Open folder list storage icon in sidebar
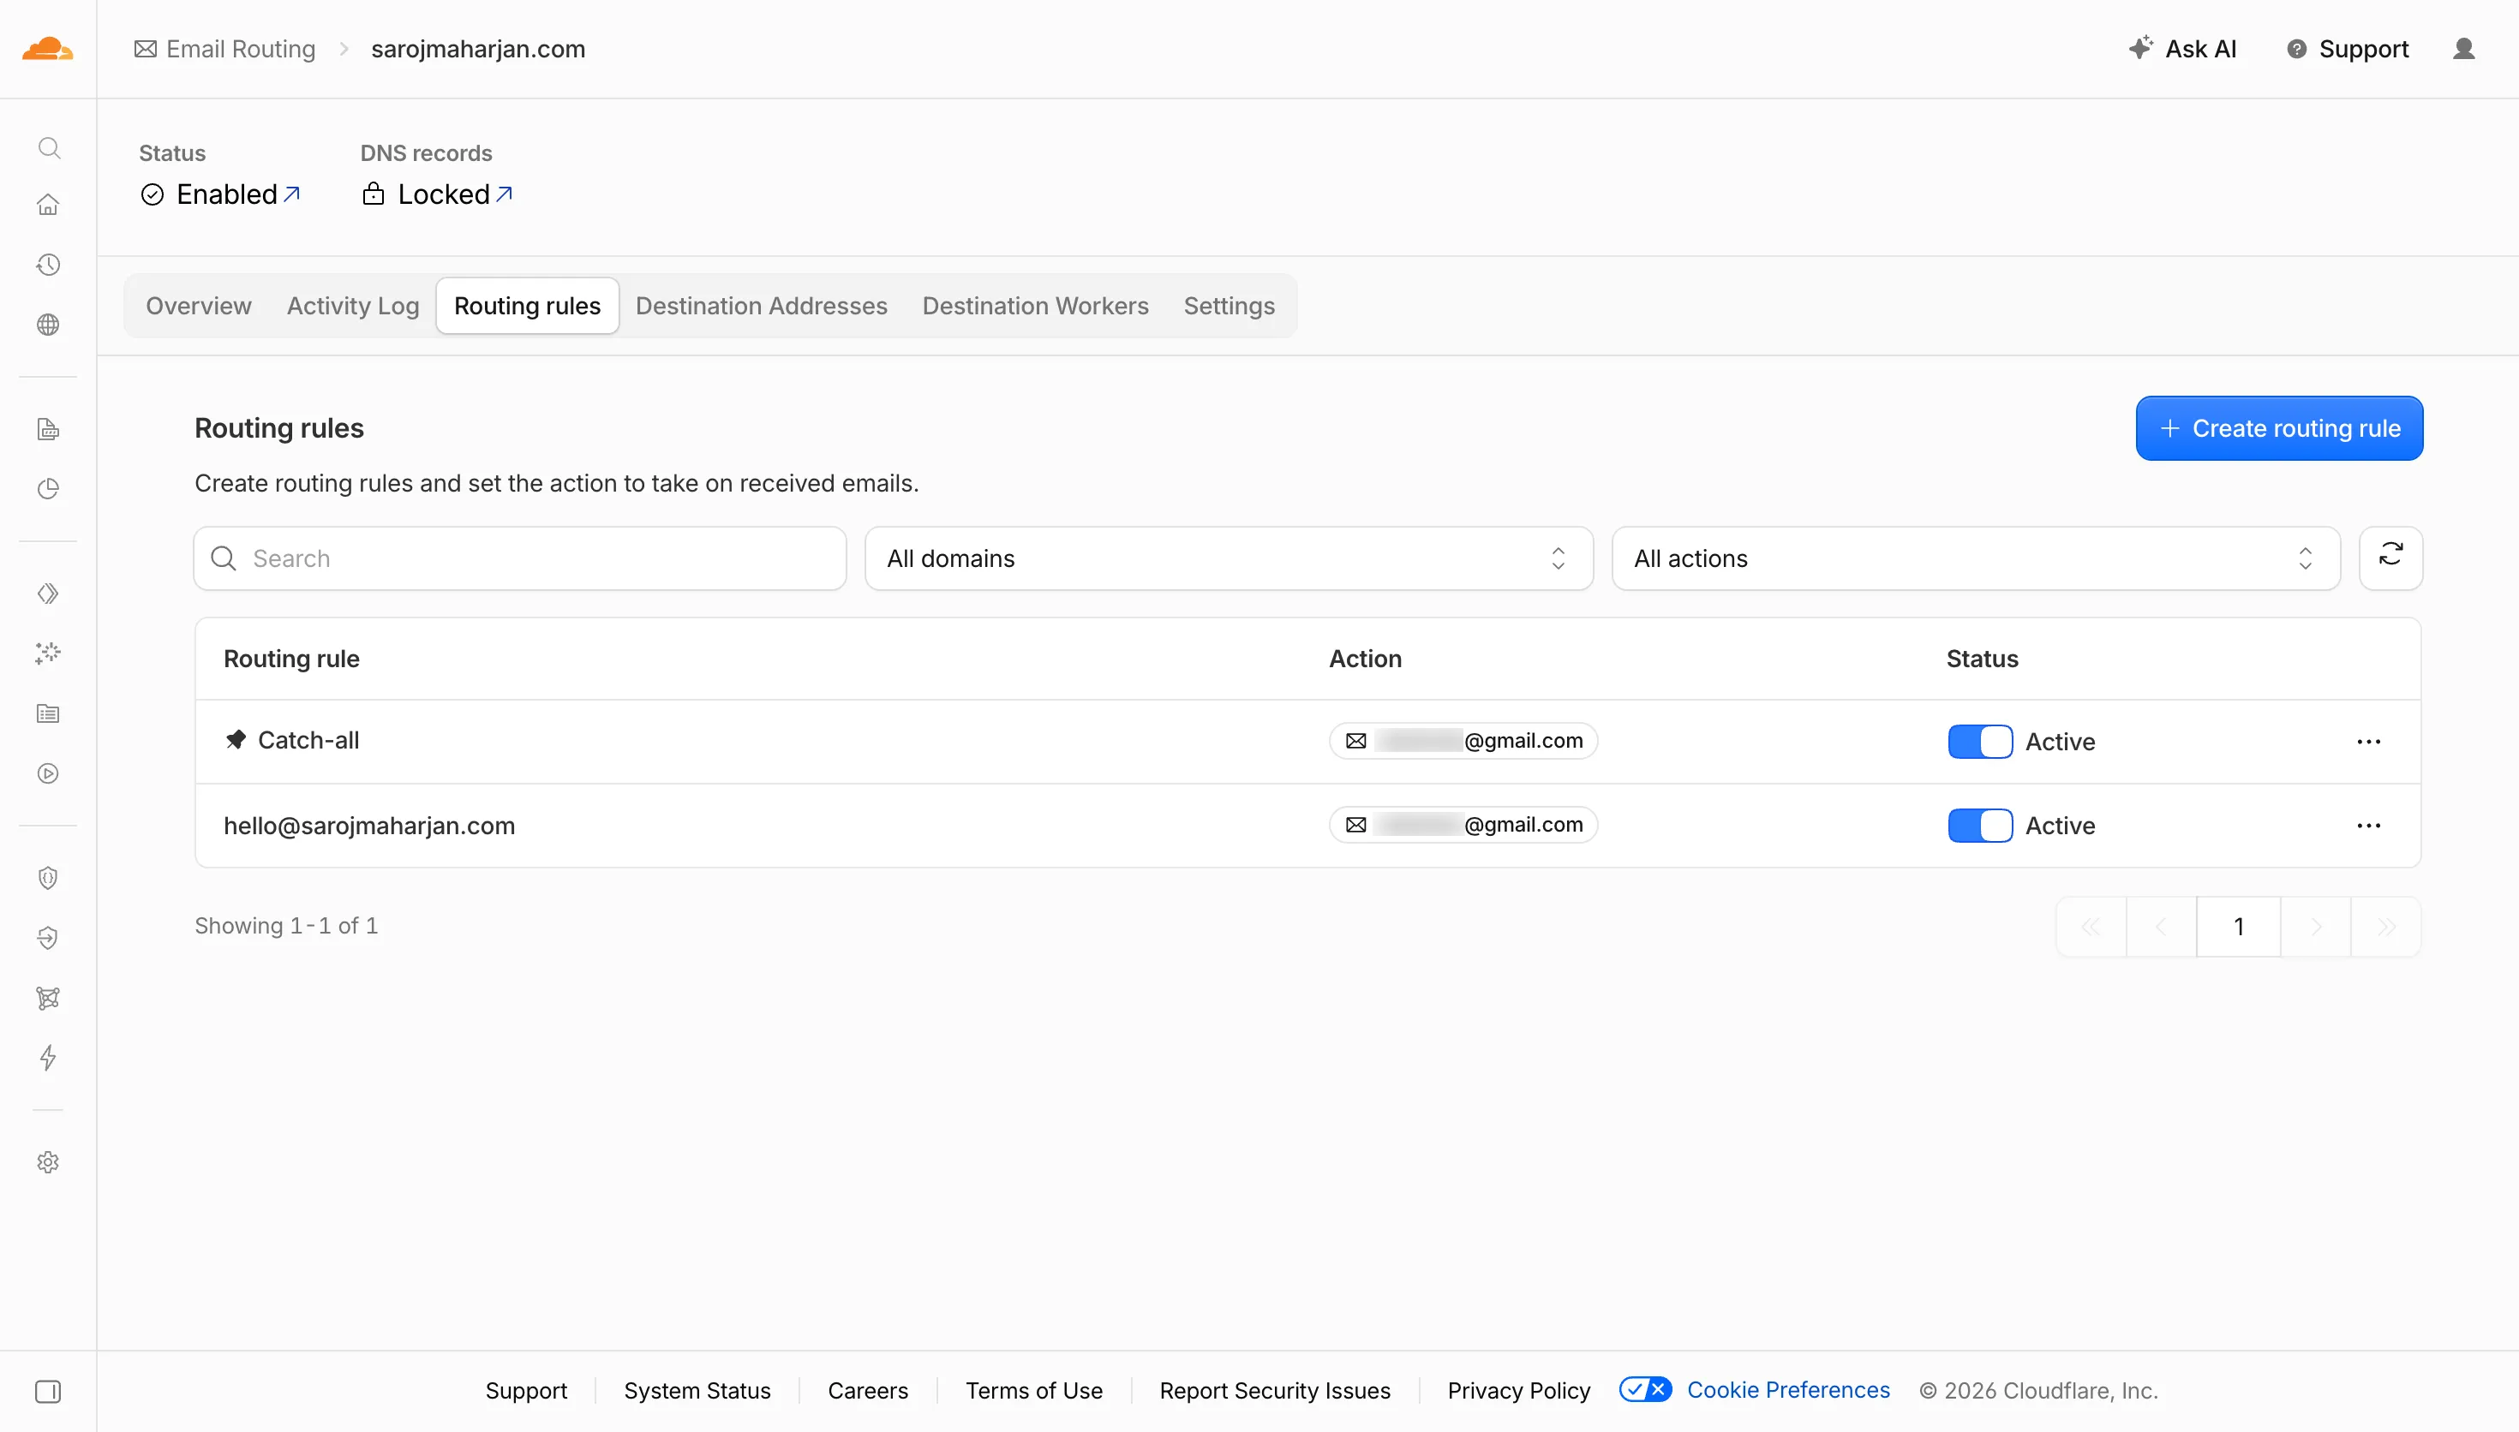Image resolution: width=2519 pixels, height=1432 pixels. point(48,713)
